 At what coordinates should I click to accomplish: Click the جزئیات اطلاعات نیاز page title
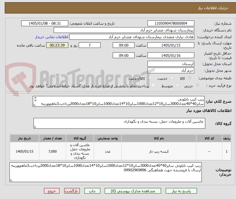point(213,8)
